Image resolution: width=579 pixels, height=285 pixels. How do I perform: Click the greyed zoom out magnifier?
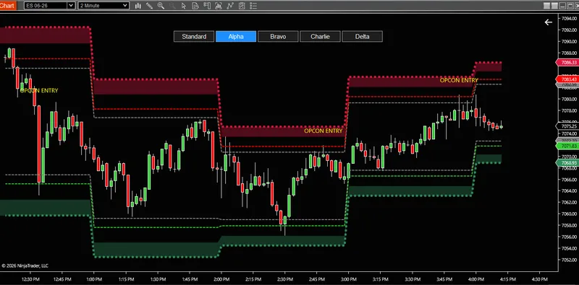pos(172,6)
